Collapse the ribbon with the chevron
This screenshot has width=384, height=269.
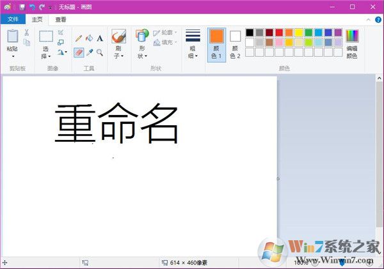point(368,20)
